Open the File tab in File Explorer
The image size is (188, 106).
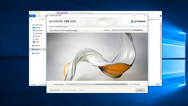[32, 16]
